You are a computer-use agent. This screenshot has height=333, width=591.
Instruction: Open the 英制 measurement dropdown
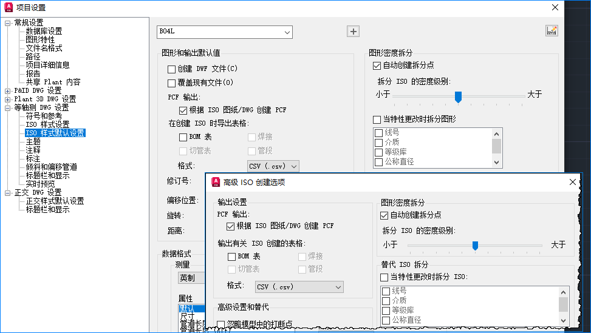pos(192,278)
